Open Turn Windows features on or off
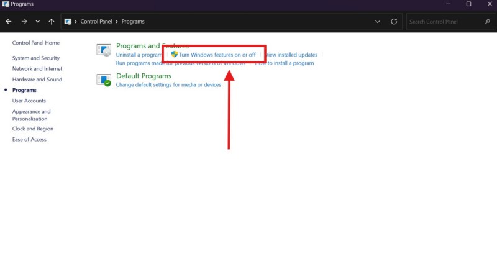Image resolution: width=497 pixels, height=259 pixels. 217,55
